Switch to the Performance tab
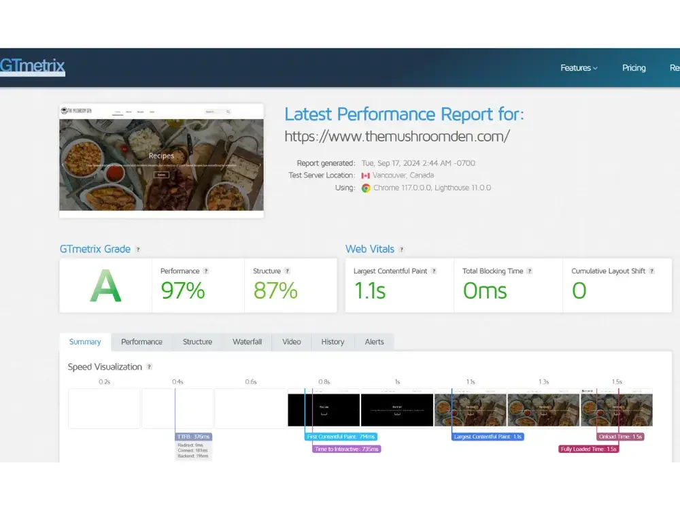680x510 pixels. click(142, 342)
